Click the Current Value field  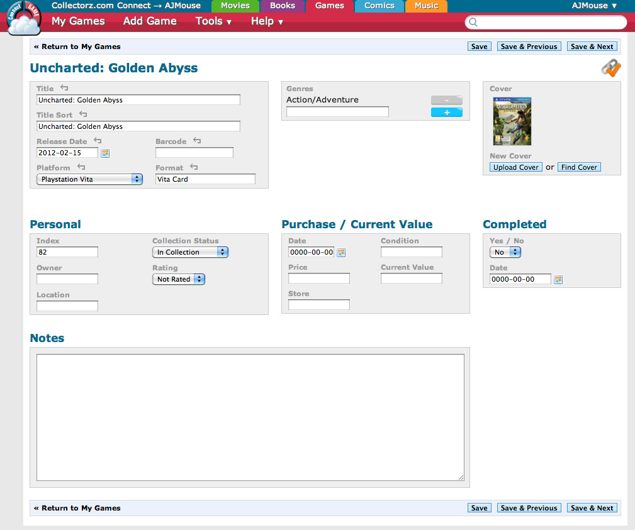coord(412,279)
